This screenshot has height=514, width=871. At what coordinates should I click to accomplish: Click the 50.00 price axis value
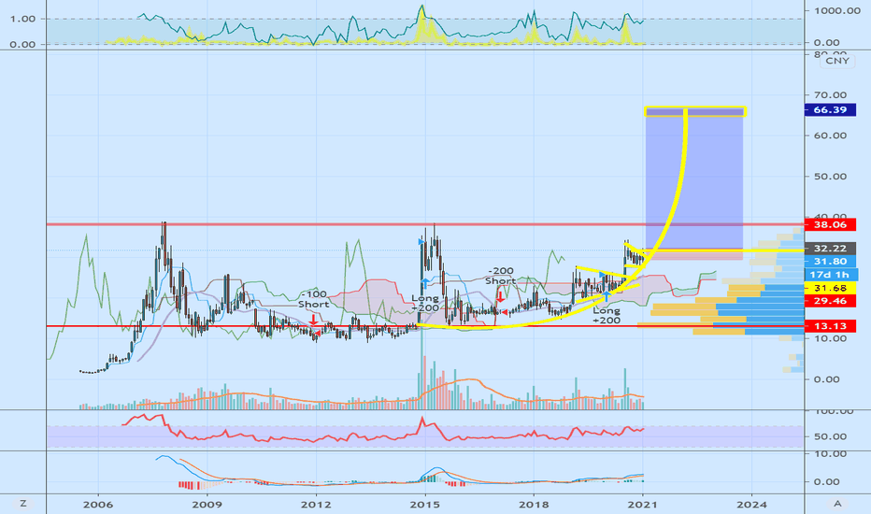(830, 177)
